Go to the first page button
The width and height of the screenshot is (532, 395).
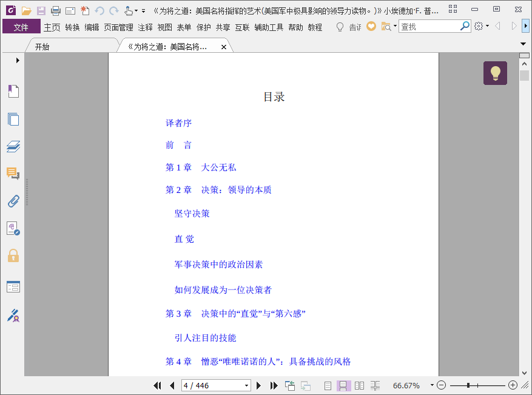coord(157,385)
